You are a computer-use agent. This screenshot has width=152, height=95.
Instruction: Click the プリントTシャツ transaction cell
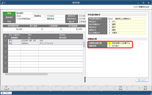[x=61, y=43]
